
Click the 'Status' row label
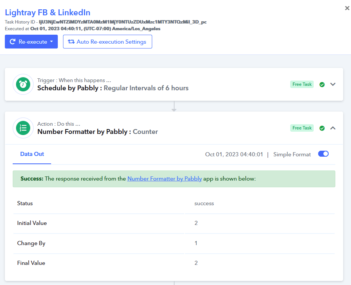(25, 203)
